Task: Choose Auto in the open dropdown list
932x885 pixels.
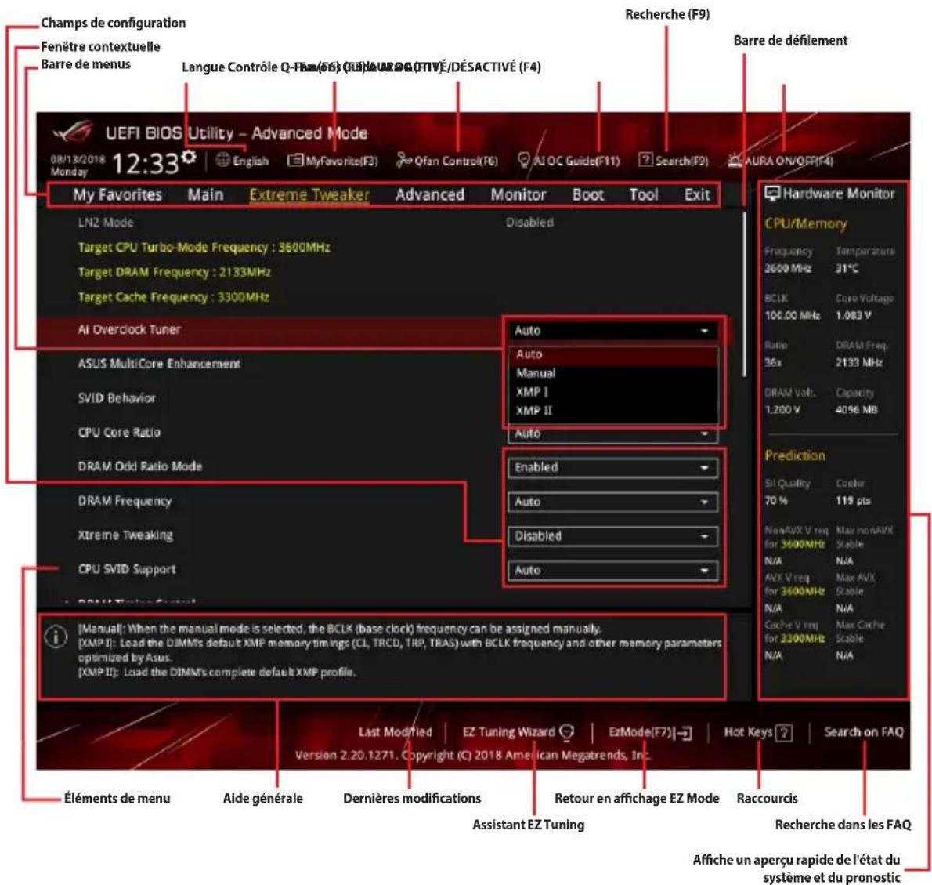Action: (612, 354)
